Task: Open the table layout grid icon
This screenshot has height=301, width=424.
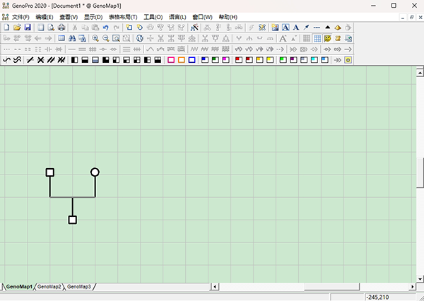Action: click(61, 38)
